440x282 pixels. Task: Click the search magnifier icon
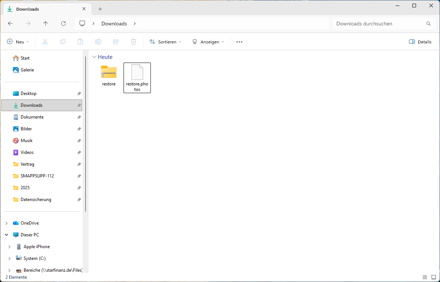pos(429,24)
